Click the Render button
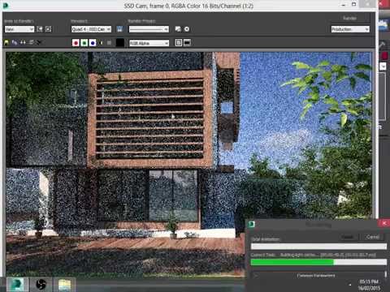This screenshot has height=292, width=390. 349,18
